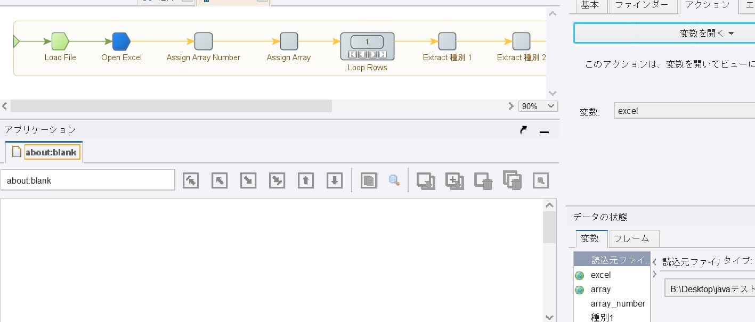Click the browser view vertical scrollbar thumb
Screen dimensions: 755x322
pos(549,227)
